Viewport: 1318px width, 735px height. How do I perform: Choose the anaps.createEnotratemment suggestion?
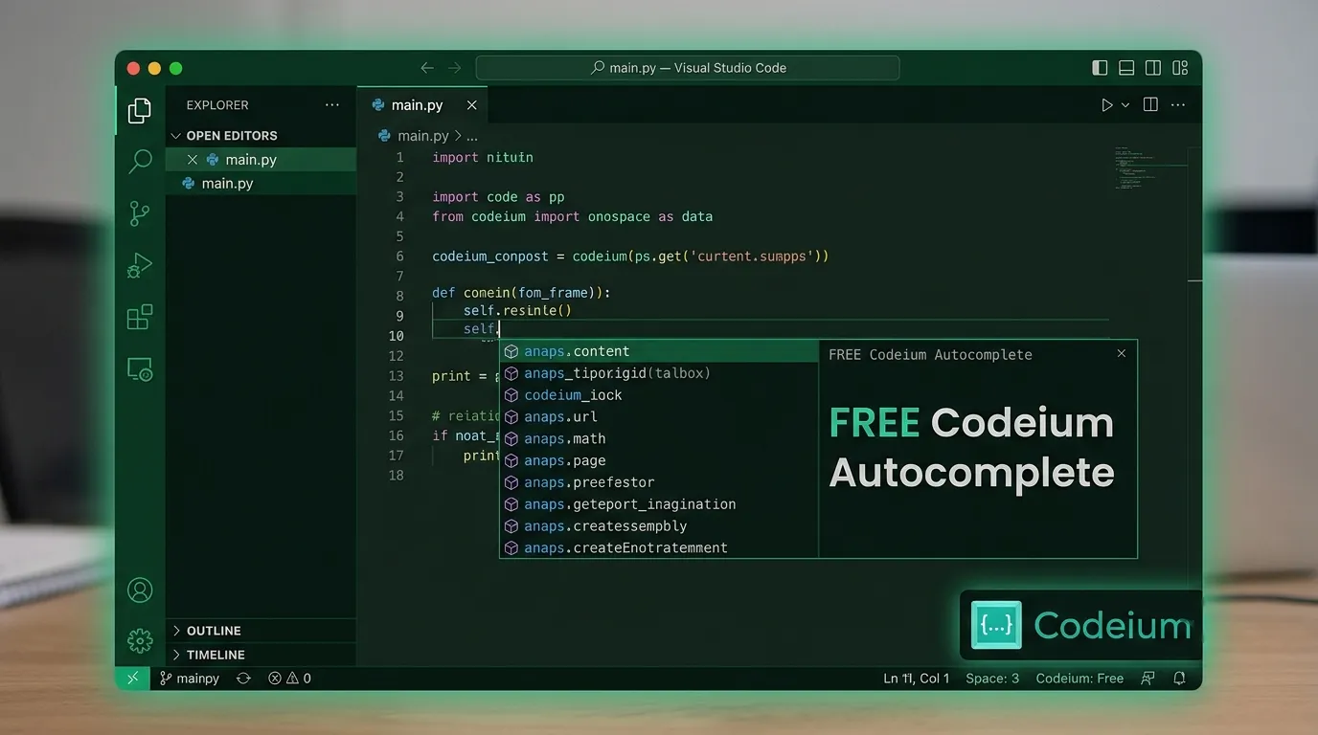[659, 548]
